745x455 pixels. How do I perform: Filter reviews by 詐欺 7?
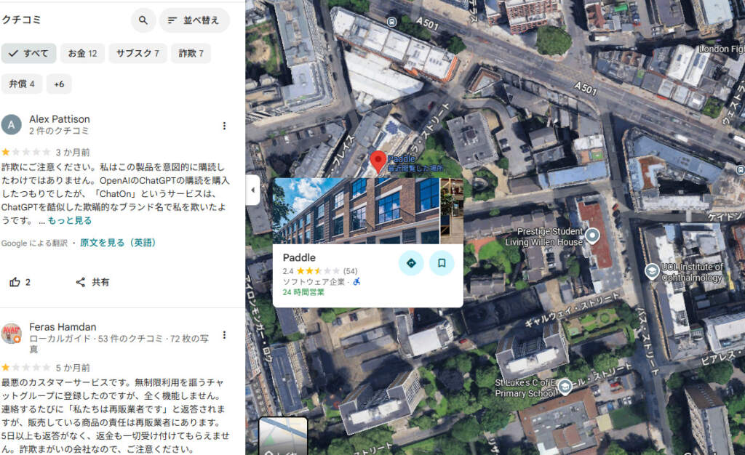tap(191, 53)
